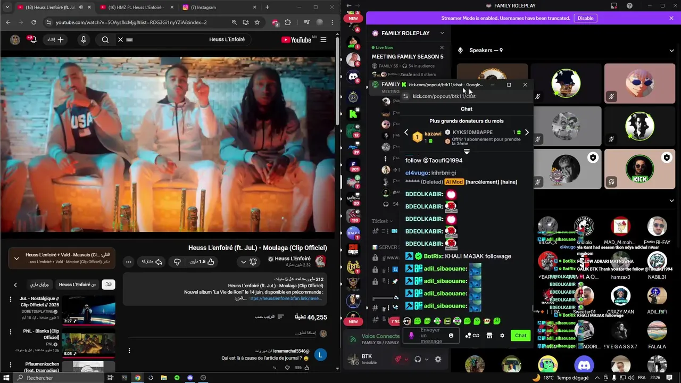Toggle Discord microphone mute
The height and width of the screenshot is (383, 681).
tap(397, 359)
